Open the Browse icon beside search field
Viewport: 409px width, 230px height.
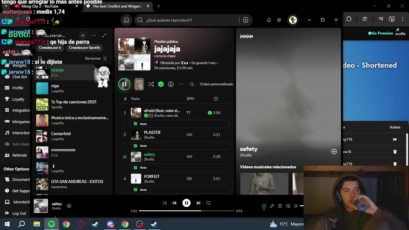tap(245, 20)
